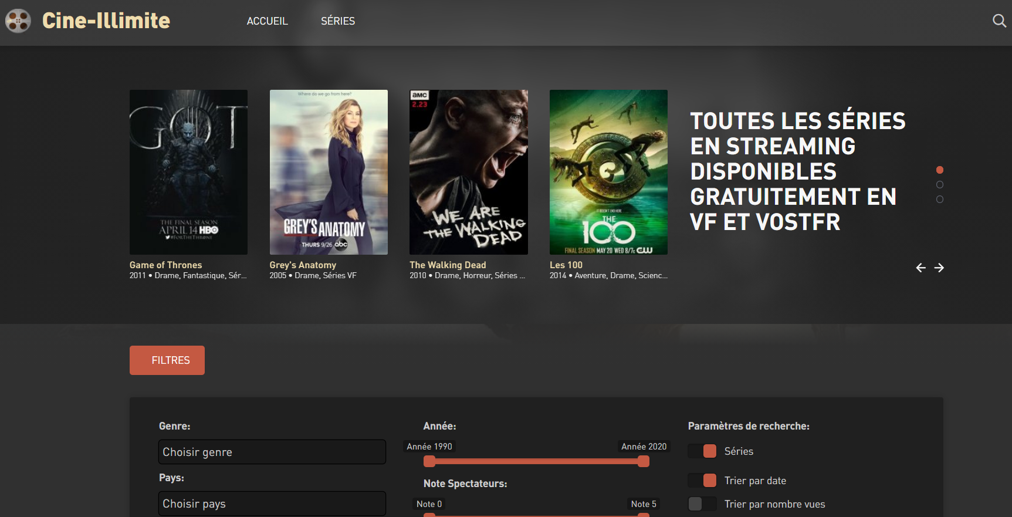1012x517 pixels.
Task: Click the Grey's Anatomy title link
Action: pos(303,265)
